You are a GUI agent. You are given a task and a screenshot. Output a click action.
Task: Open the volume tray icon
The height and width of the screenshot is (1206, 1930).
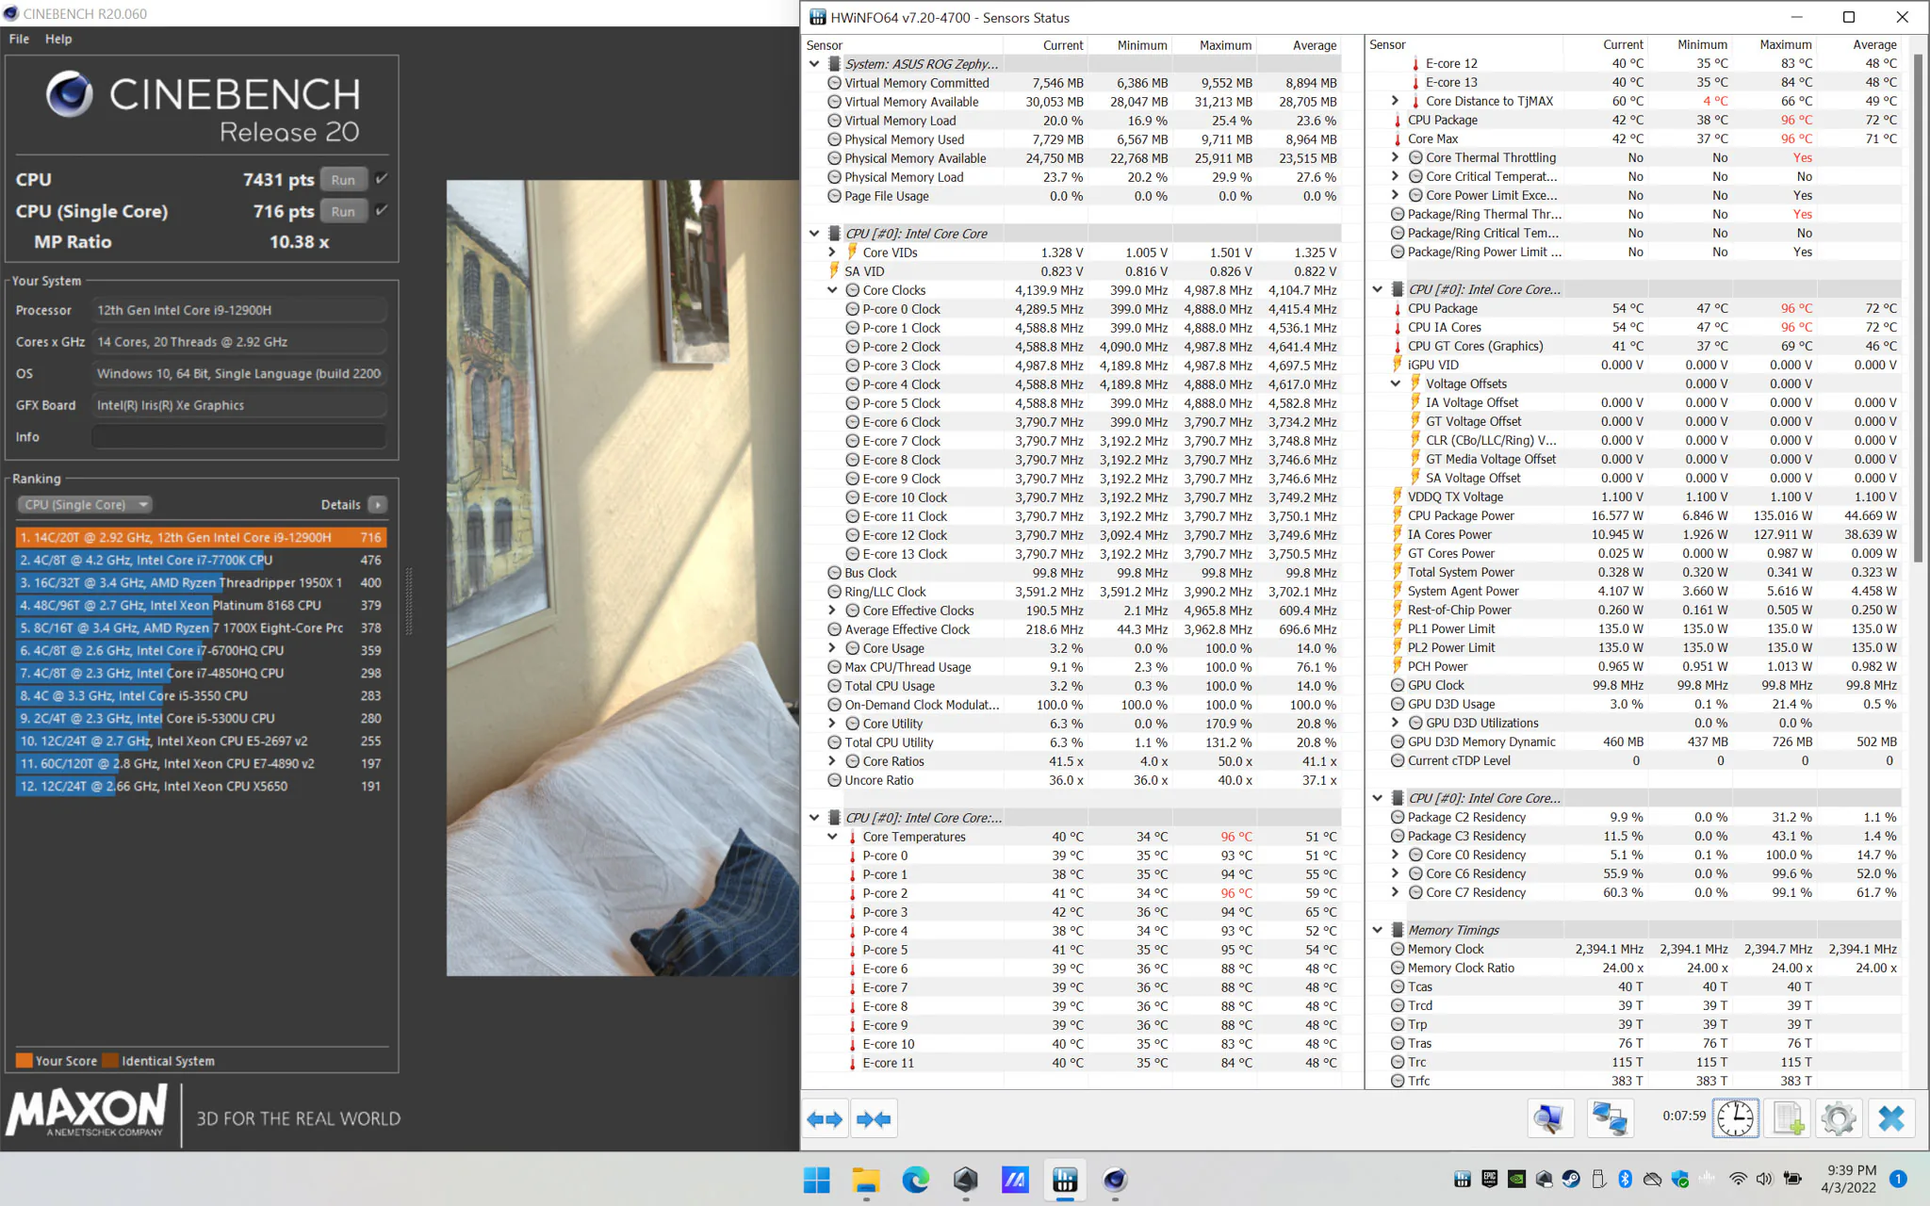[x=1764, y=1179]
